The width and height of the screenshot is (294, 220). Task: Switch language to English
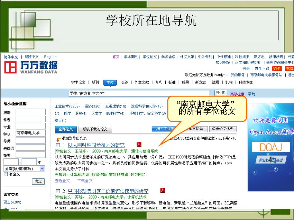point(50,57)
